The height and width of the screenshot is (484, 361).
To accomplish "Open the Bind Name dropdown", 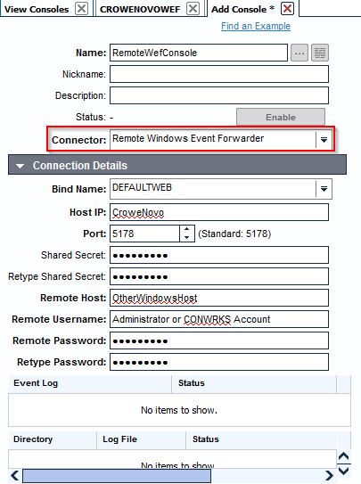I will coord(324,189).
